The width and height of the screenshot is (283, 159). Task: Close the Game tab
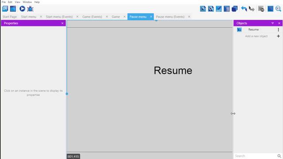point(125,17)
